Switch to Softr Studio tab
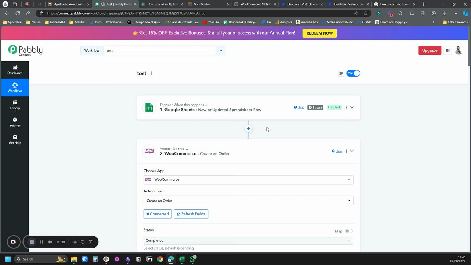This screenshot has width=471, height=265. coord(208,4)
